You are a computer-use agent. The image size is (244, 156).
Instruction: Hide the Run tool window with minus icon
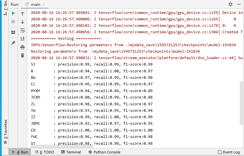click(x=239, y=4)
